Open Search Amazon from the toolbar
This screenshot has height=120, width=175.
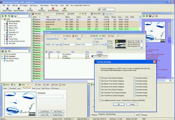tap(19, 9)
